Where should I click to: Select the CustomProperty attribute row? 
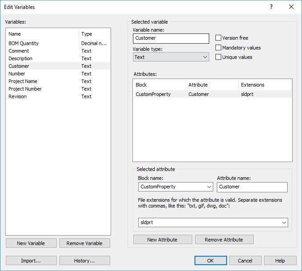coord(213,94)
